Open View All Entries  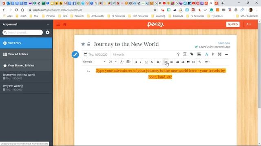(x=26, y=54)
